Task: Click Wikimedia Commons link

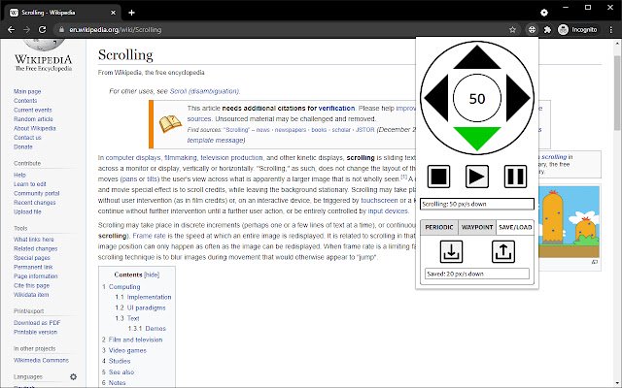Action: tap(41, 360)
